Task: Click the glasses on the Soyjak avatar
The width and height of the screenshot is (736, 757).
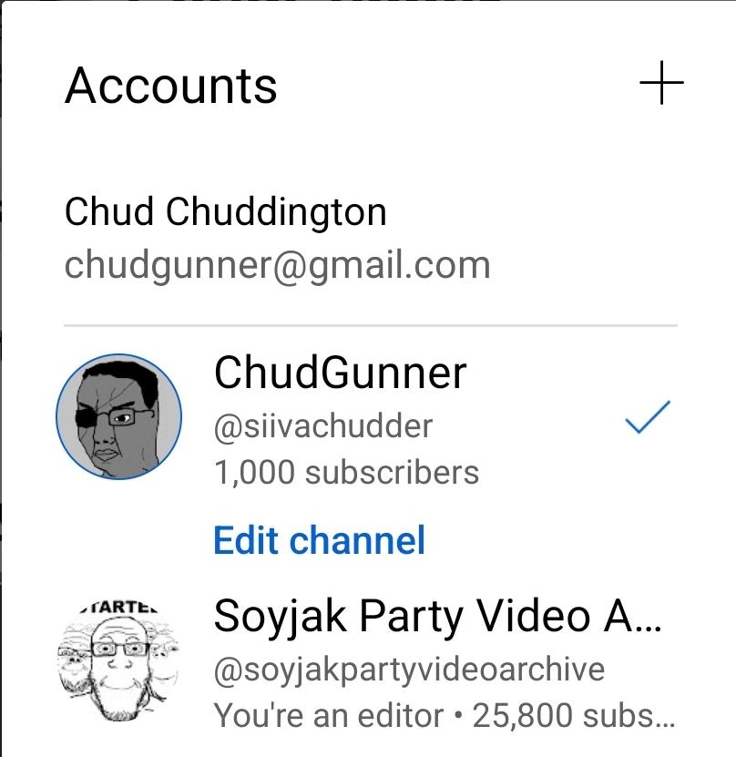Action: point(119,649)
